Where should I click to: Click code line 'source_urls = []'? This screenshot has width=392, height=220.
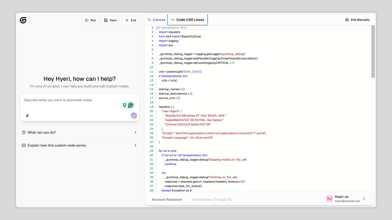point(170,98)
